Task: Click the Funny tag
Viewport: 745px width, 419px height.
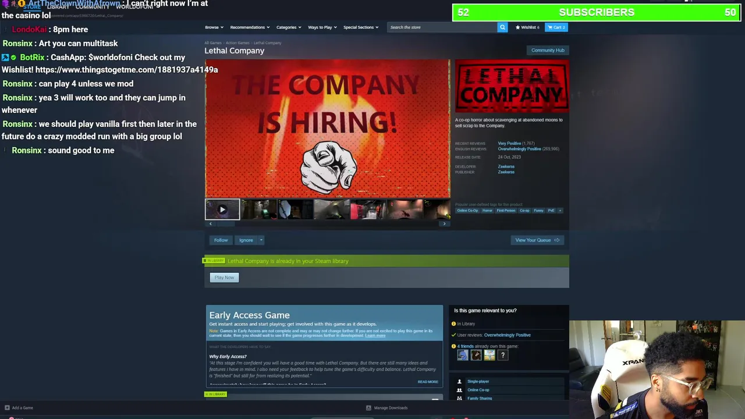Action: 539,211
